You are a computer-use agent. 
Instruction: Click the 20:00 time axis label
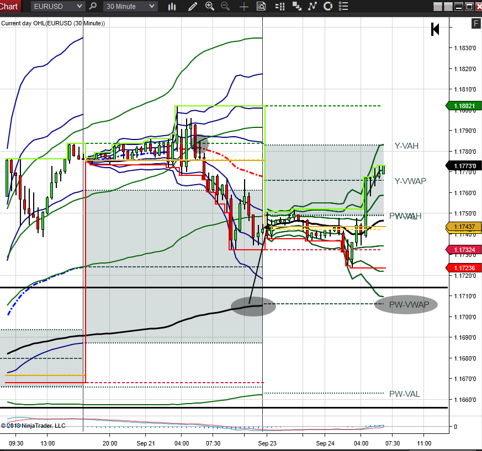(x=110, y=443)
